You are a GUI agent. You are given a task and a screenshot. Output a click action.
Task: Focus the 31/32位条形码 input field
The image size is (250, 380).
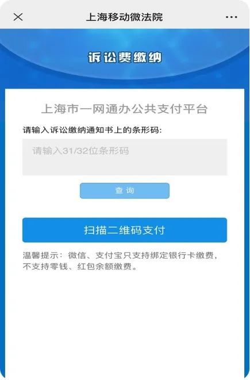[125, 157]
